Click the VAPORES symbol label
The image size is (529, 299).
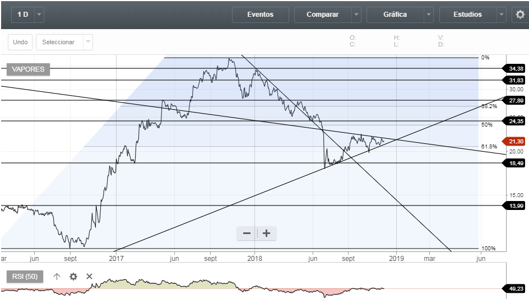(x=28, y=69)
